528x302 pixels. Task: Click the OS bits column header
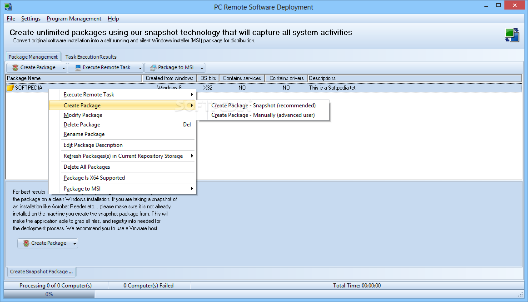point(208,78)
